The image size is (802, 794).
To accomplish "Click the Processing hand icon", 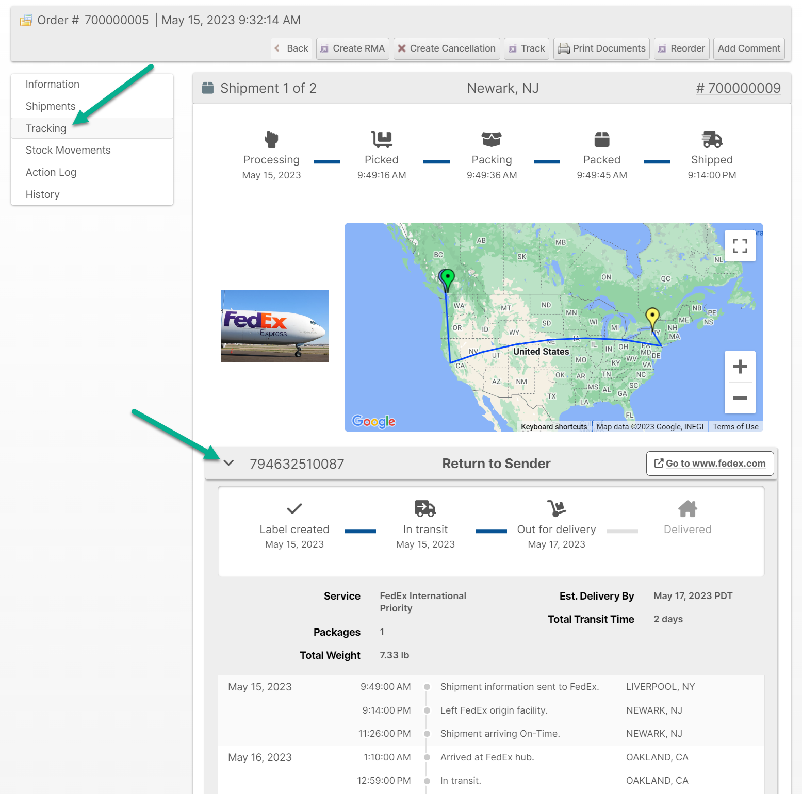I will (x=271, y=139).
